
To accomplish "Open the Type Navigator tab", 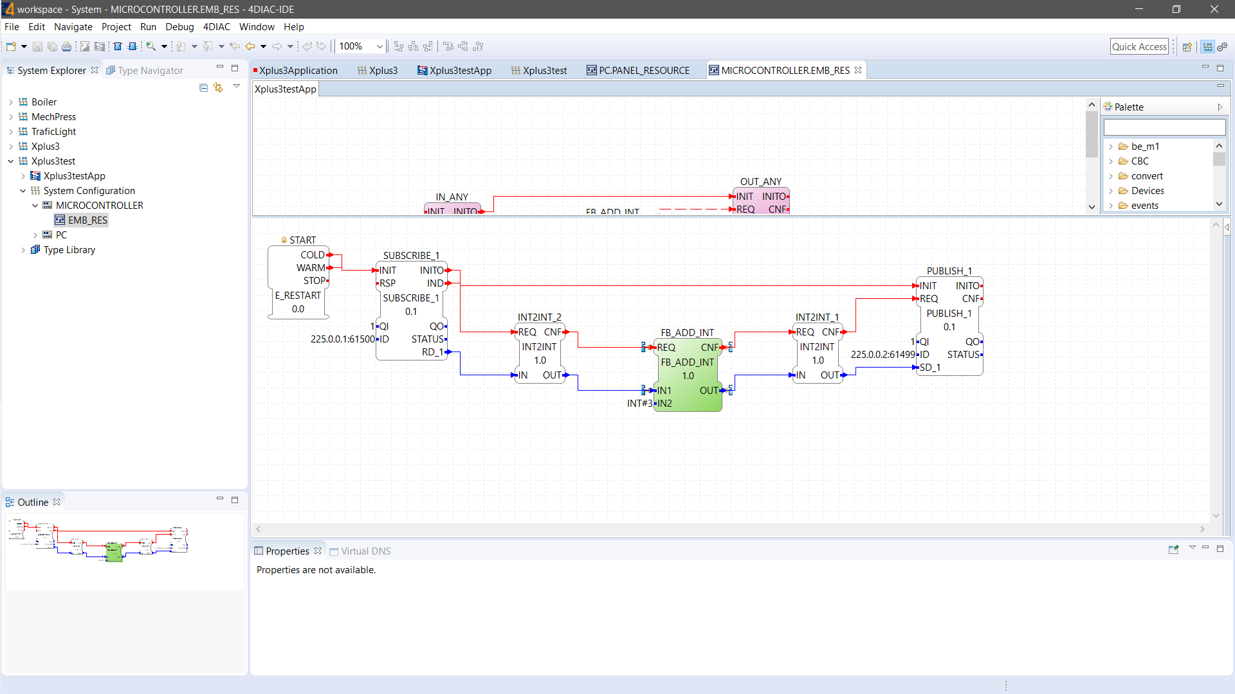I will 145,70.
